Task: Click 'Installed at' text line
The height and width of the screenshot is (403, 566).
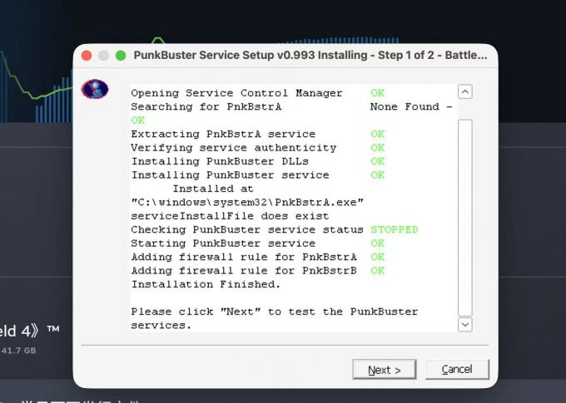Action: 213,189
